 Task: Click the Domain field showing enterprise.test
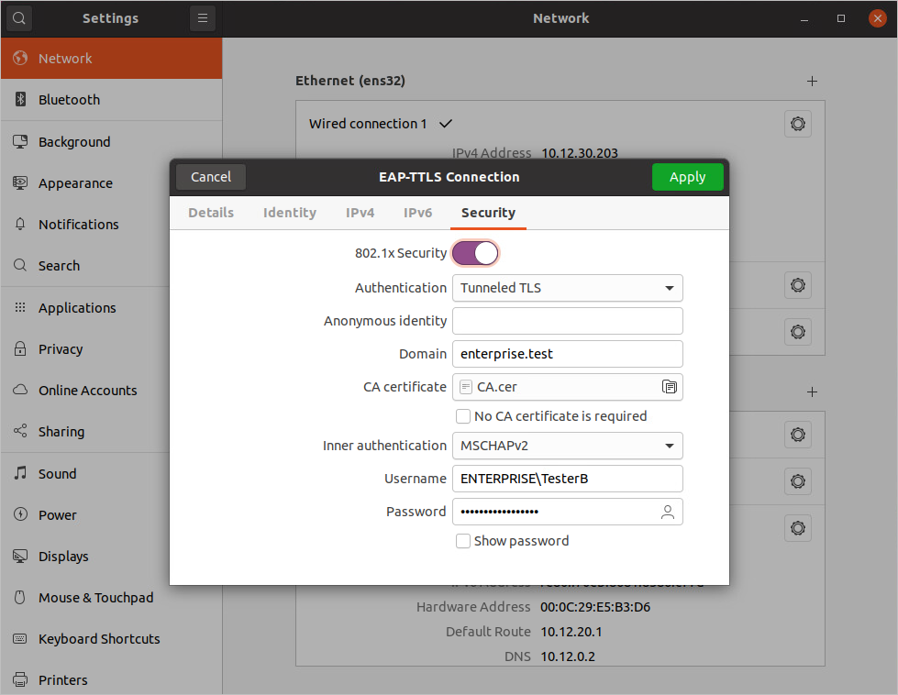pyautogui.click(x=567, y=354)
